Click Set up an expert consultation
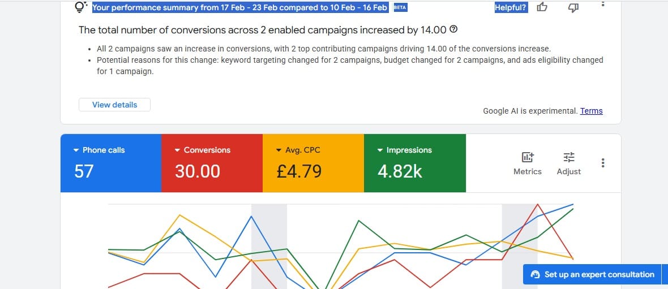668x289 pixels. tap(593, 274)
